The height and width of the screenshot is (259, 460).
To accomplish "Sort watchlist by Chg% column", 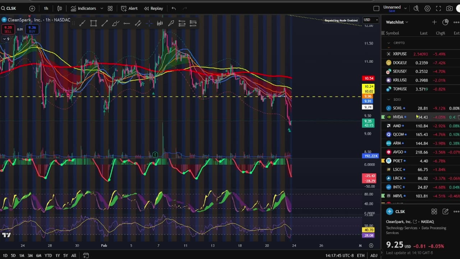I will [x=440, y=33].
